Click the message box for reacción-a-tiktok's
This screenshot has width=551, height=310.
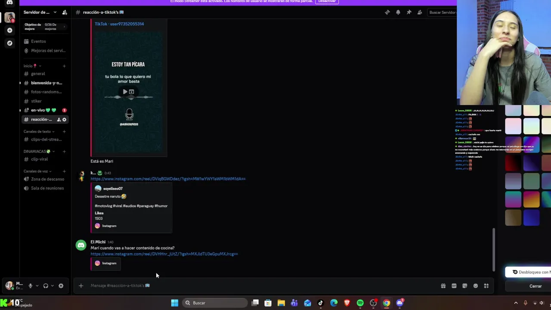[x=263, y=286]
